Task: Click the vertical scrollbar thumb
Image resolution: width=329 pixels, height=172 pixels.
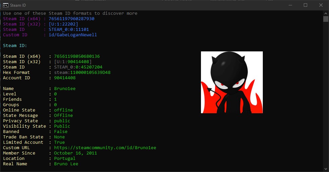Action: 326,19
